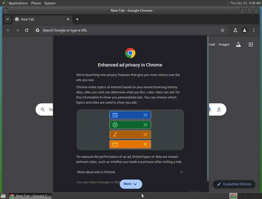Click the chevron beside More about ads

click(181, 172)
